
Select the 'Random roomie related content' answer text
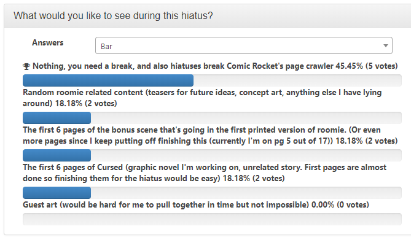coord(202,98)
